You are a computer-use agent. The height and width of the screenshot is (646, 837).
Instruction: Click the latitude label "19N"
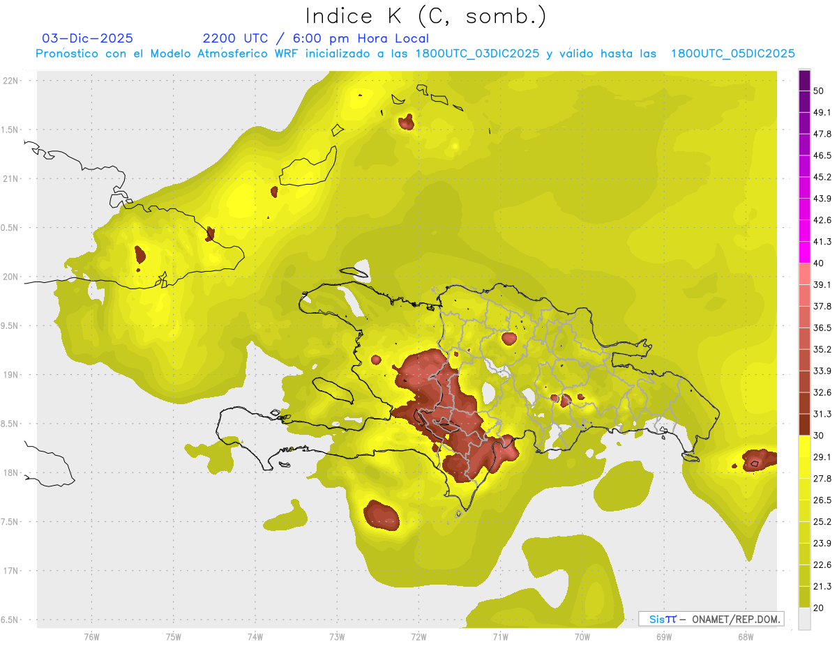tap(10, 375)
